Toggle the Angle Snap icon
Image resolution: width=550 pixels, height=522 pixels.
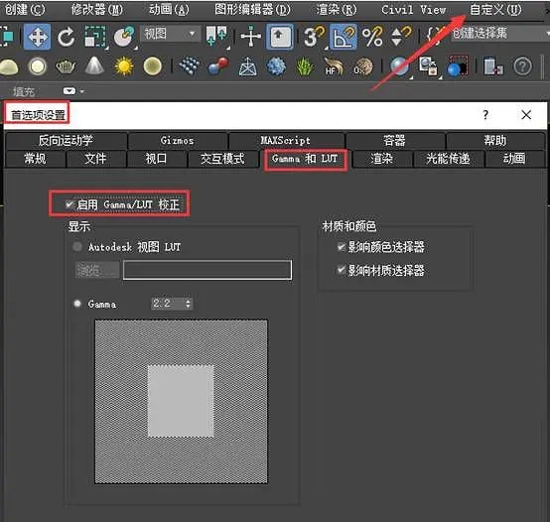coord(344,37)
